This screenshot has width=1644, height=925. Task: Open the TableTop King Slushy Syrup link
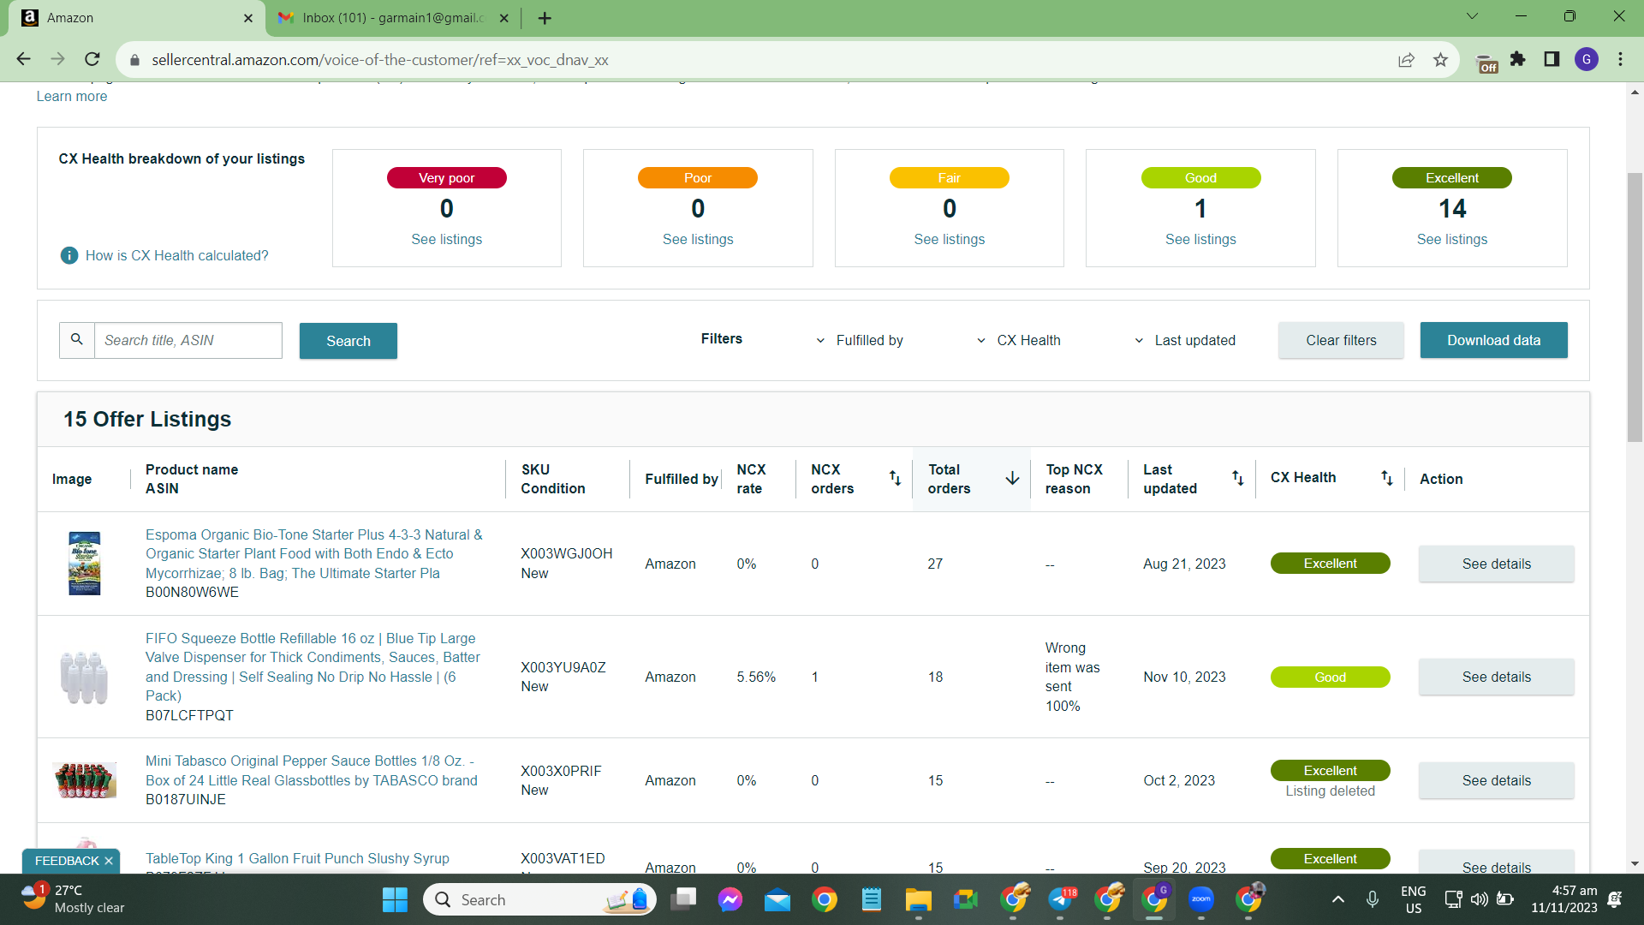[297, 858]
